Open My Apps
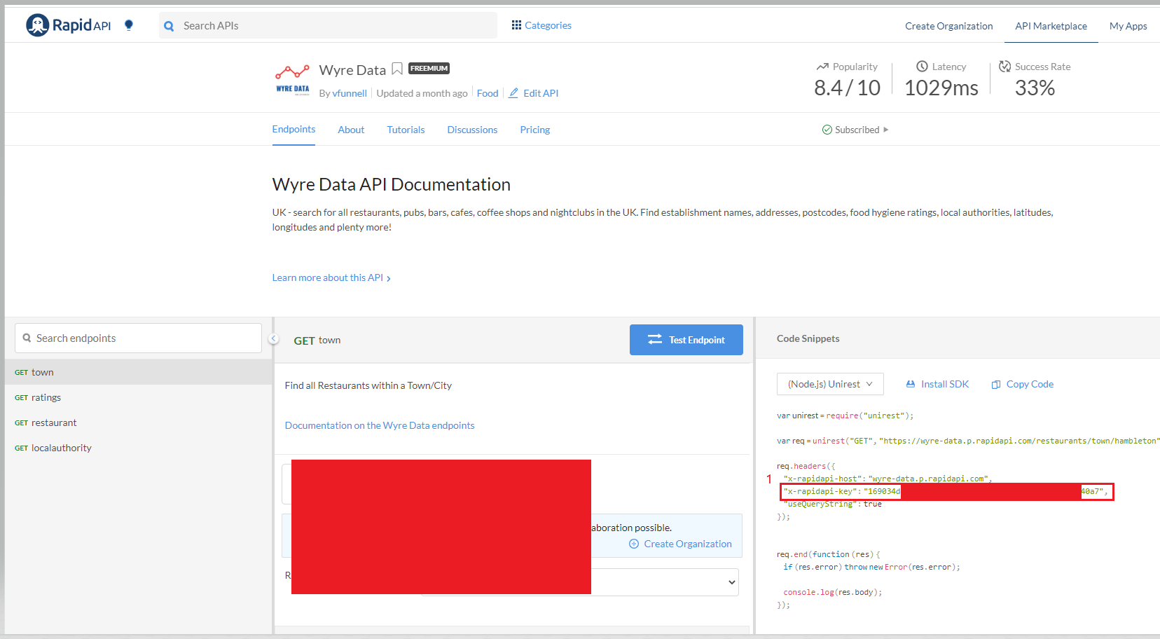This screenshot has height=639, width=1160. coord(1128,26)
